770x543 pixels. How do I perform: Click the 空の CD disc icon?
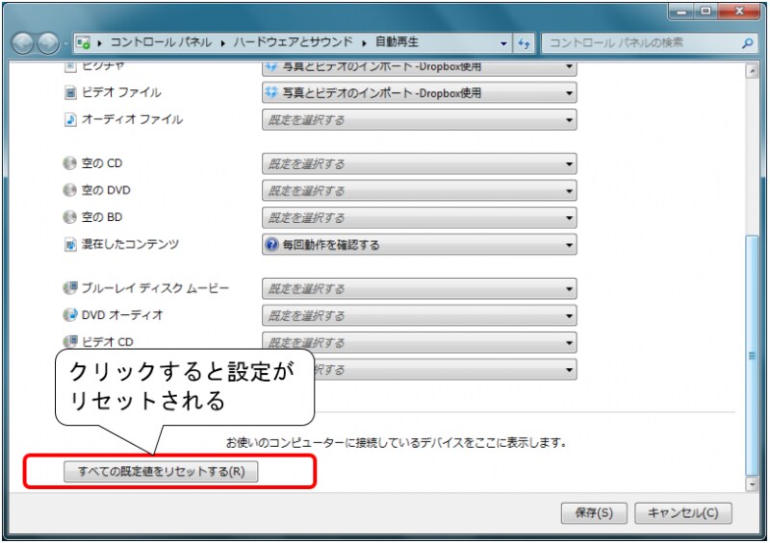coord(69,162)
